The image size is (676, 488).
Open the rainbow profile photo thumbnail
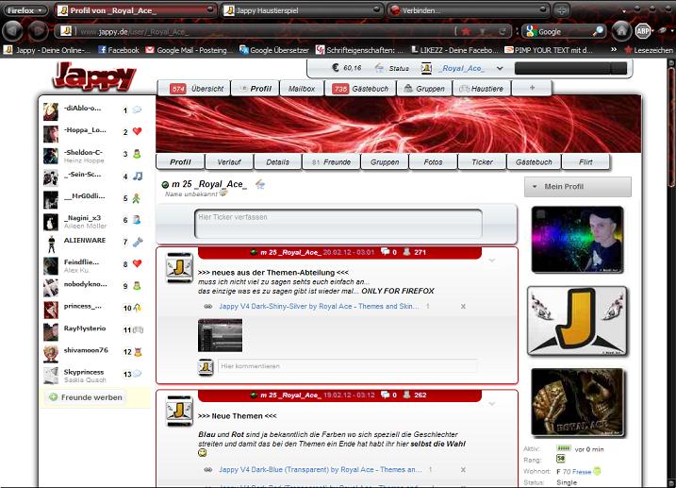pyautogui.click(x=578, y=240)
